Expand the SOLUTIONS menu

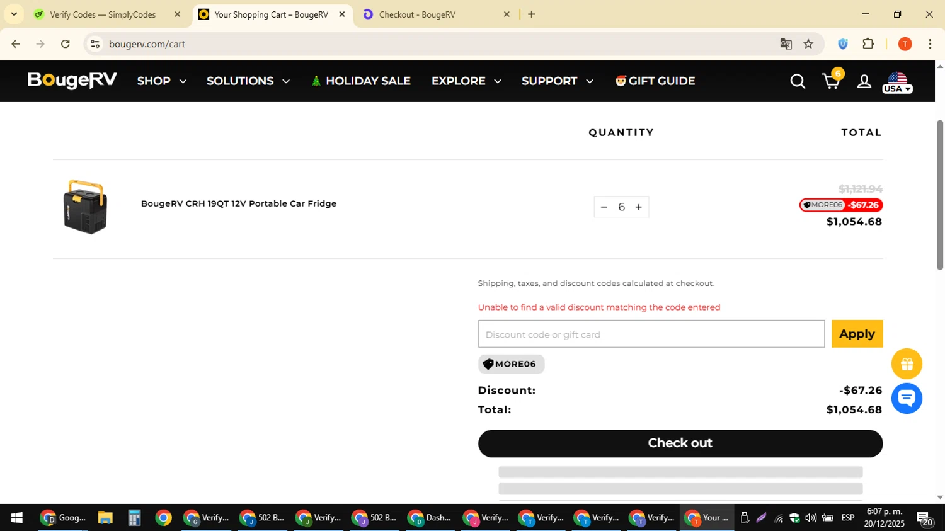click(248, 81)
